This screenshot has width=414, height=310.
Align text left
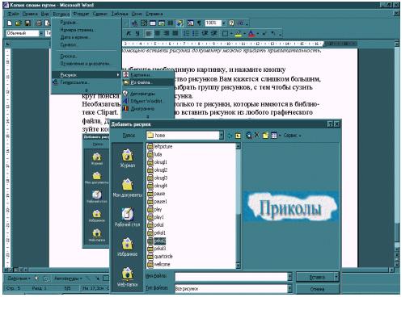pyautogui.click(x=149, y=33)
